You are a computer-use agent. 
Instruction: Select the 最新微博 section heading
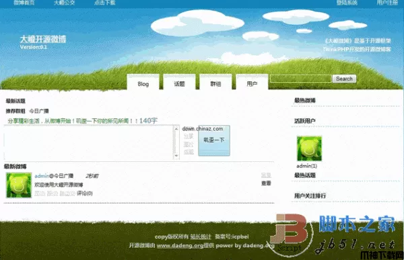(x=15, y=167)
